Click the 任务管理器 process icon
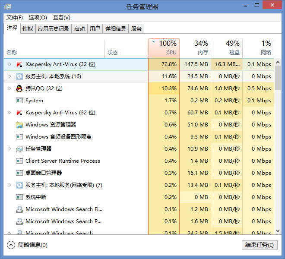The width and height of the screenshot is (285, 259). (19, 149)
